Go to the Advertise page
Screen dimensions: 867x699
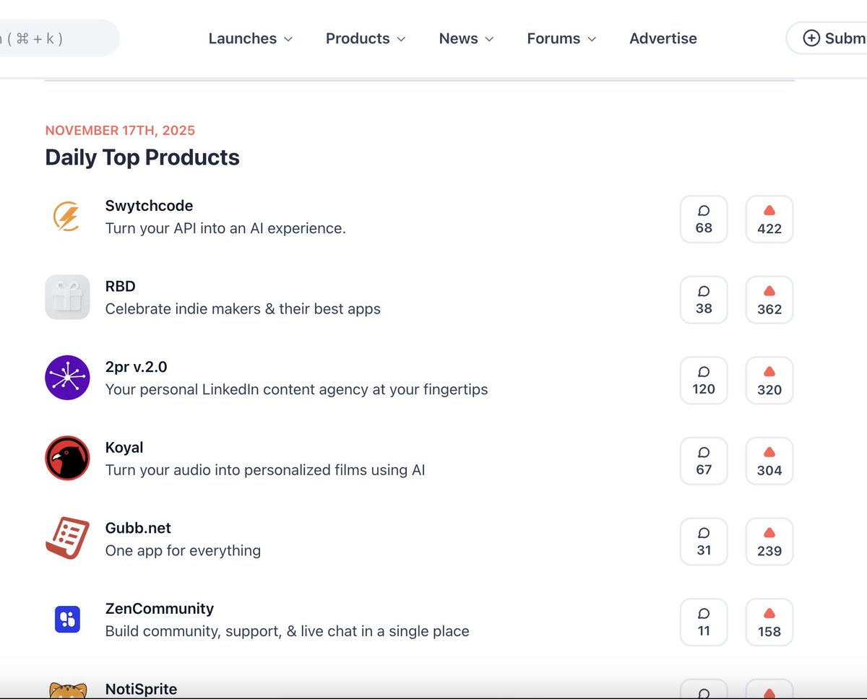point(663,38)
